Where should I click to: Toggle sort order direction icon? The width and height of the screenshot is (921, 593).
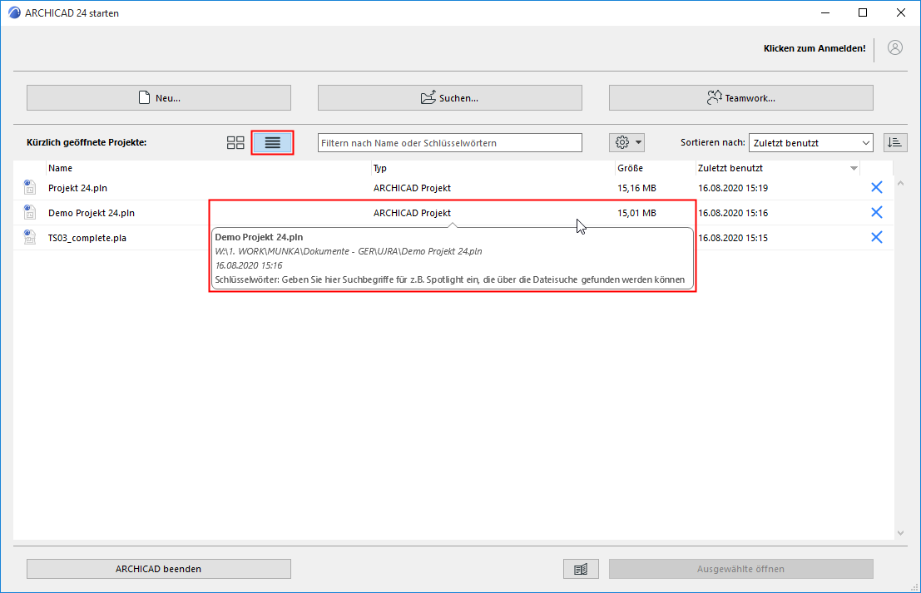pyautogui.click(x=895, y=142)
